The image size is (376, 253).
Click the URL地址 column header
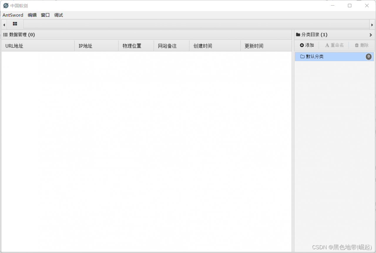tap(38, 46)
